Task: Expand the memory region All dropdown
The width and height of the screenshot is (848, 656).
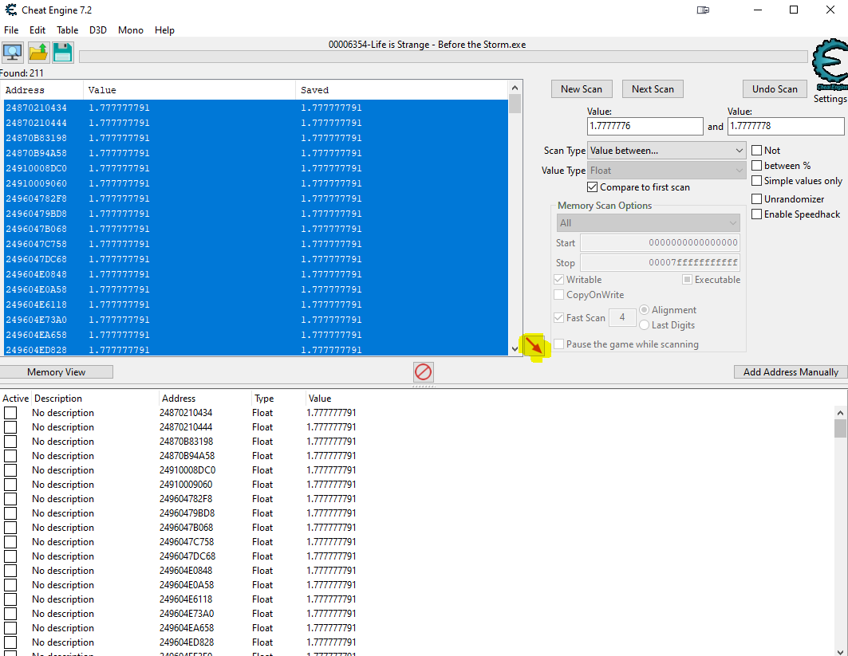Action: click(x=648, y=223)
